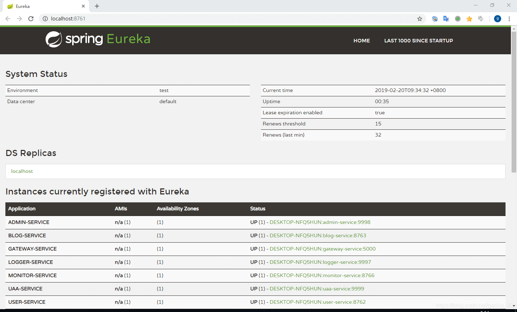Open the blue profile avatar
517x312 pixels.
click(x=498, y=19)
